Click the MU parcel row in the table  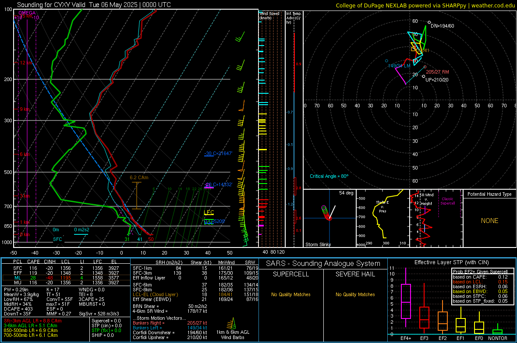coord(66,283)
